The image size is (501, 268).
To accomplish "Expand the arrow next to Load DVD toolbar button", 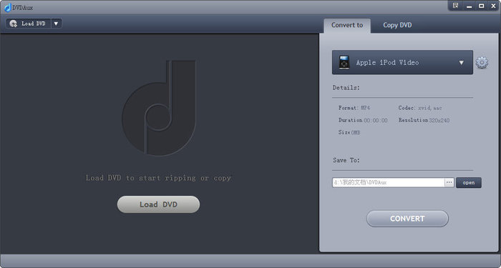I will [57, 24].
